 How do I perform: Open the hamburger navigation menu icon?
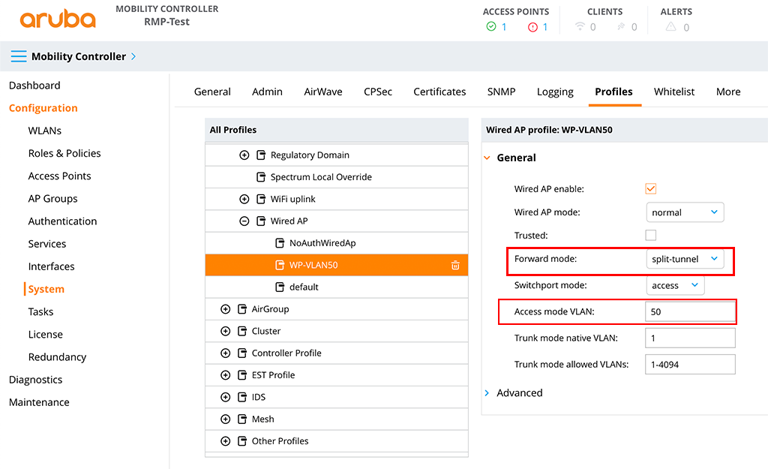19,56
